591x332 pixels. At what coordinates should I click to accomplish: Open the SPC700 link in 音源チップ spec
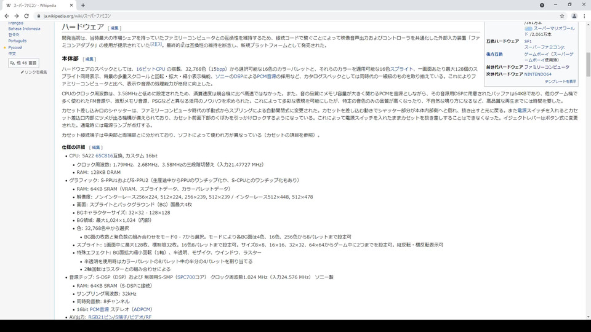click(x=186, y=277)
